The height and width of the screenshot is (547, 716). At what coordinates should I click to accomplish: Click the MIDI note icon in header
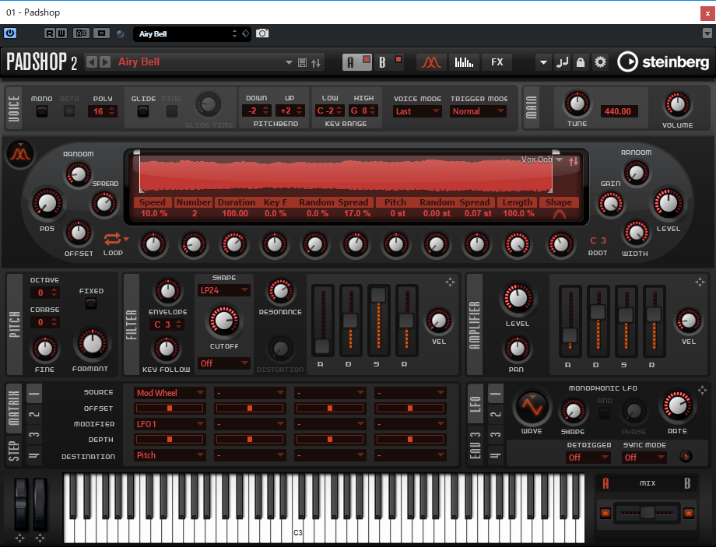[562, 62]
